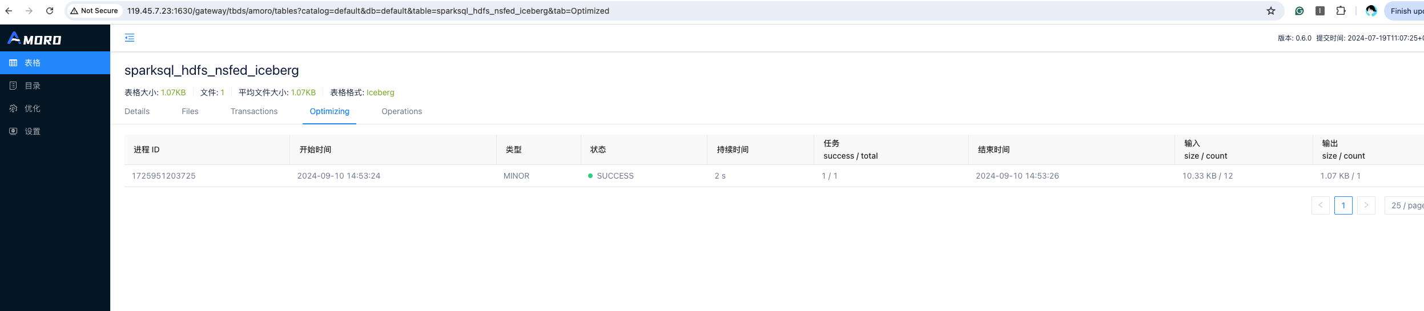Open the 优化 (Optimizing) sidebar item
The height and width of the screenshot is (311, 1424).
point(33,108)
